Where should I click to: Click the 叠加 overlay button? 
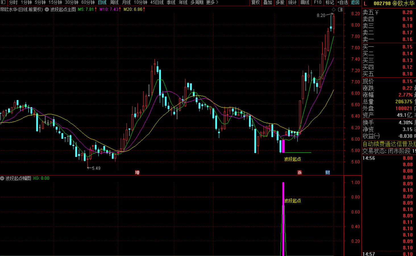(x=268, y=3)
